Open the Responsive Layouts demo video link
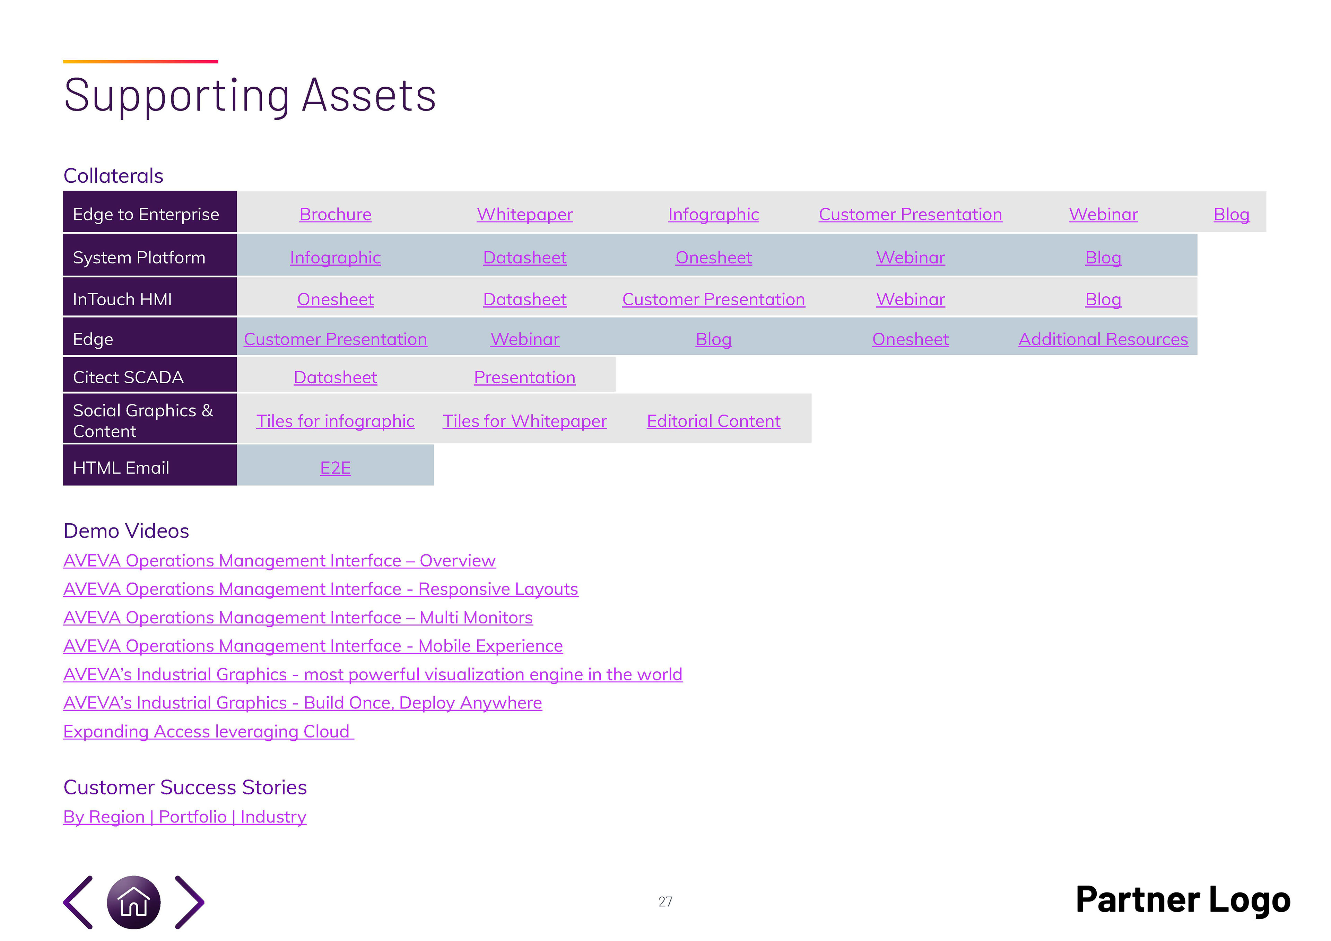1331x941 pixels. tap(321, 589)
